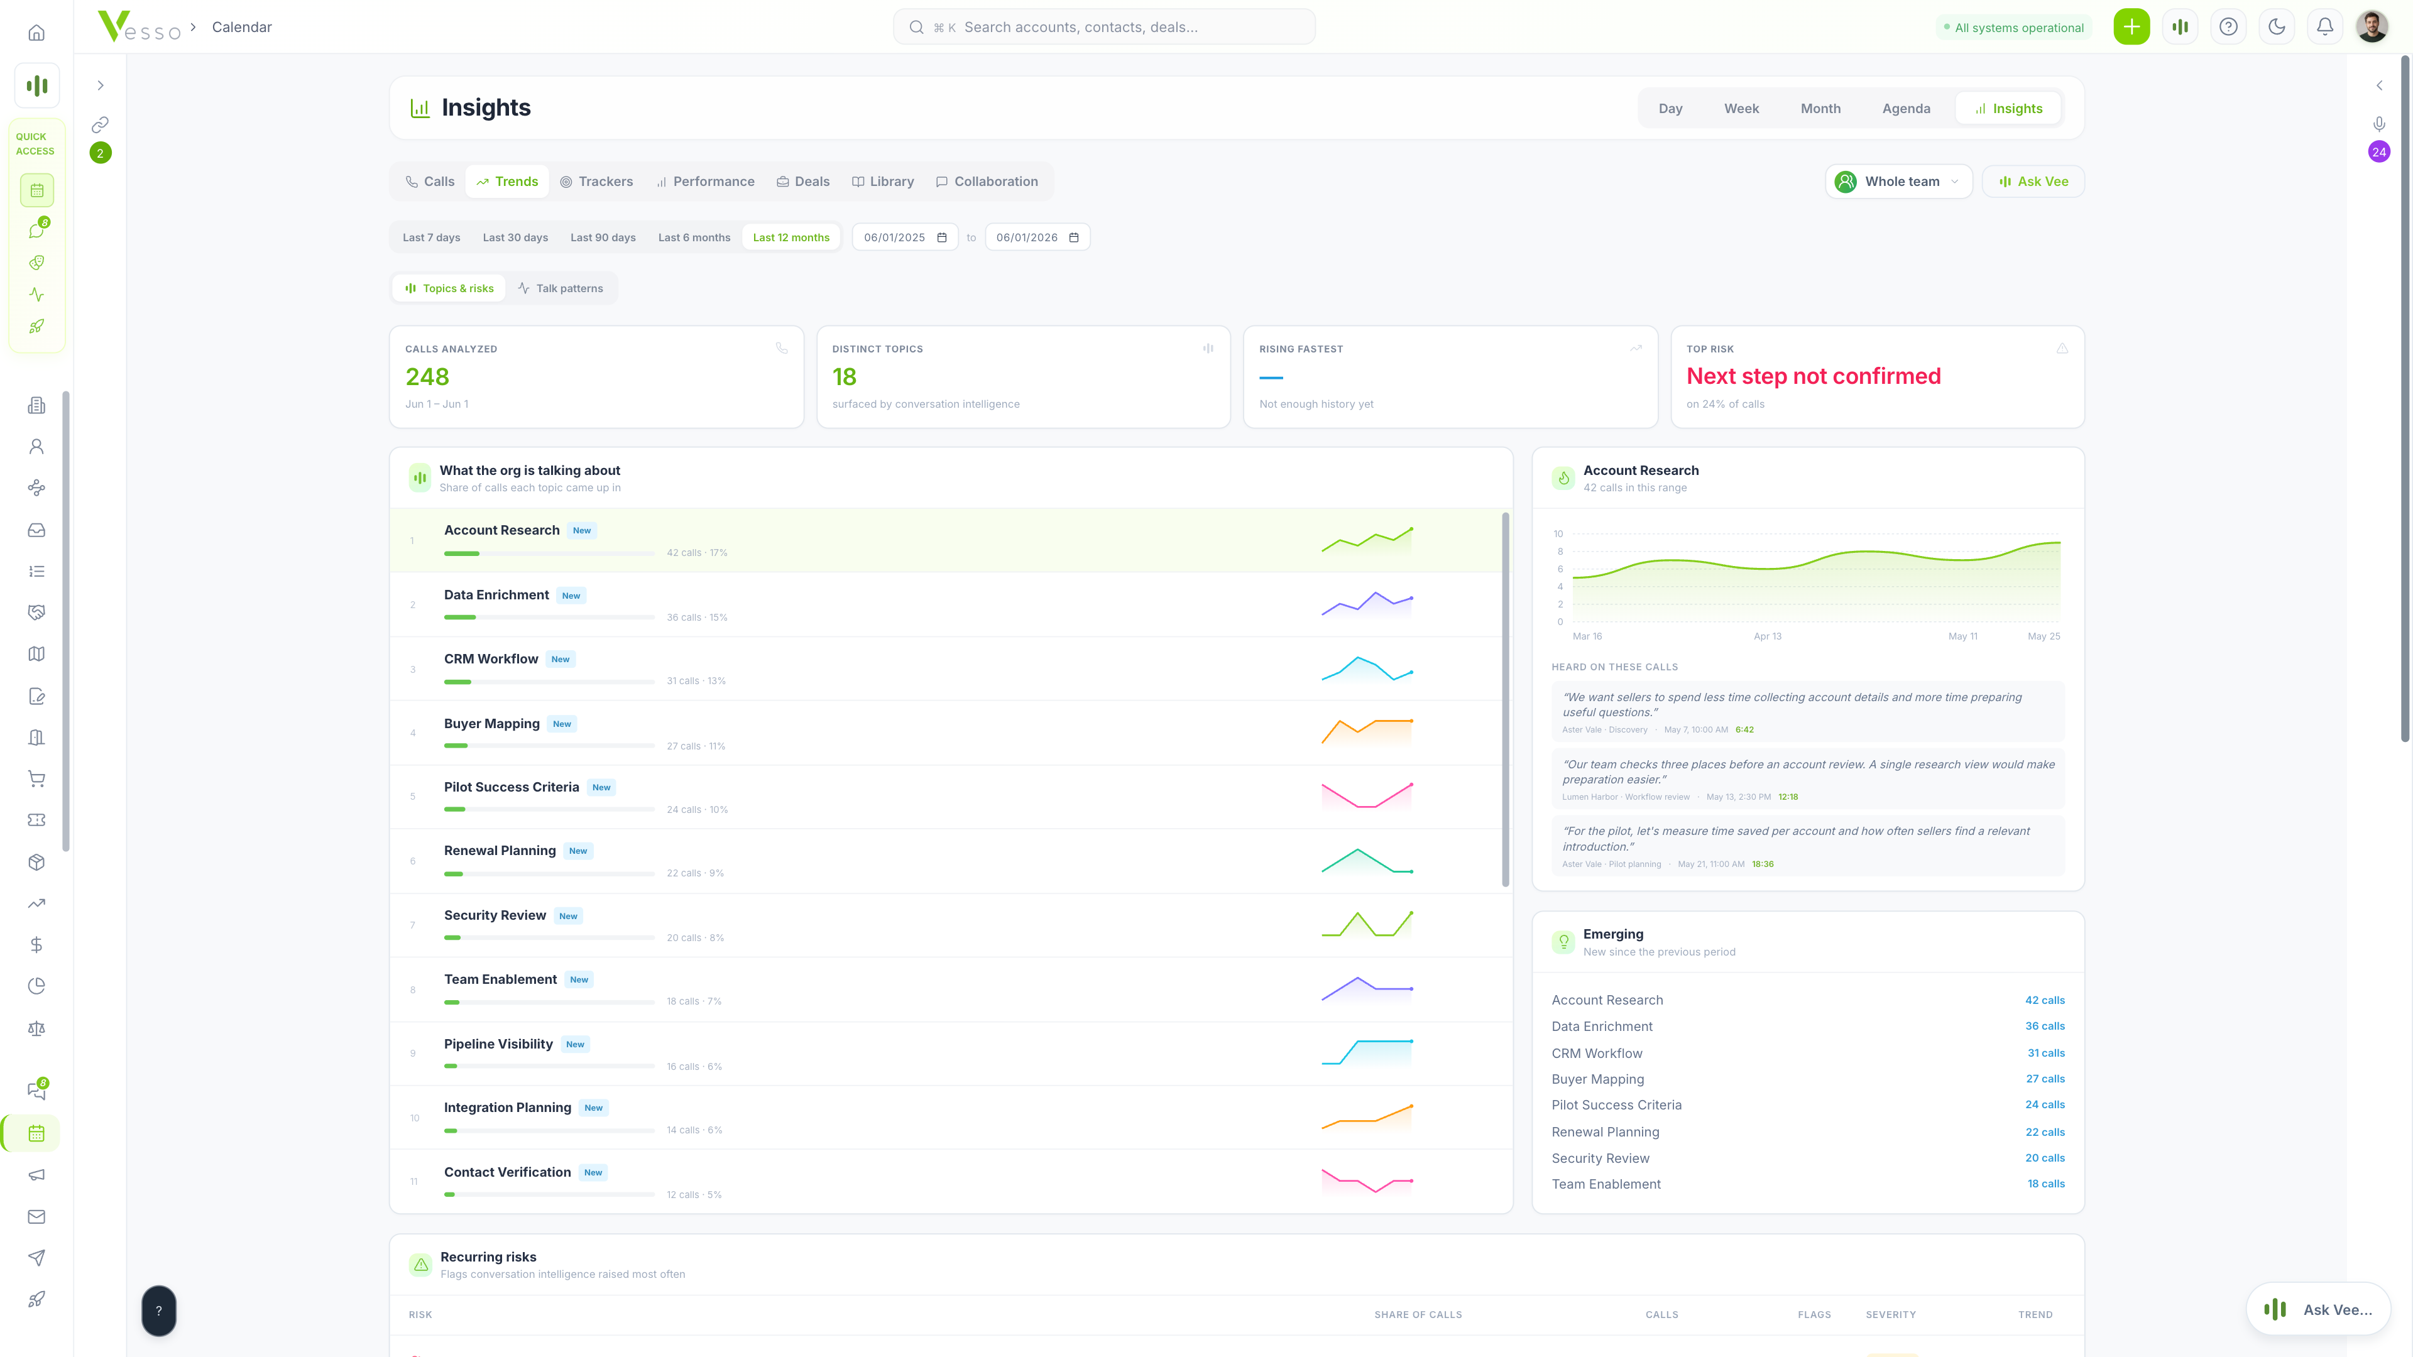Select the Data Enrichment topic row
This screenshot has width=2413, height=1357.
946,605
